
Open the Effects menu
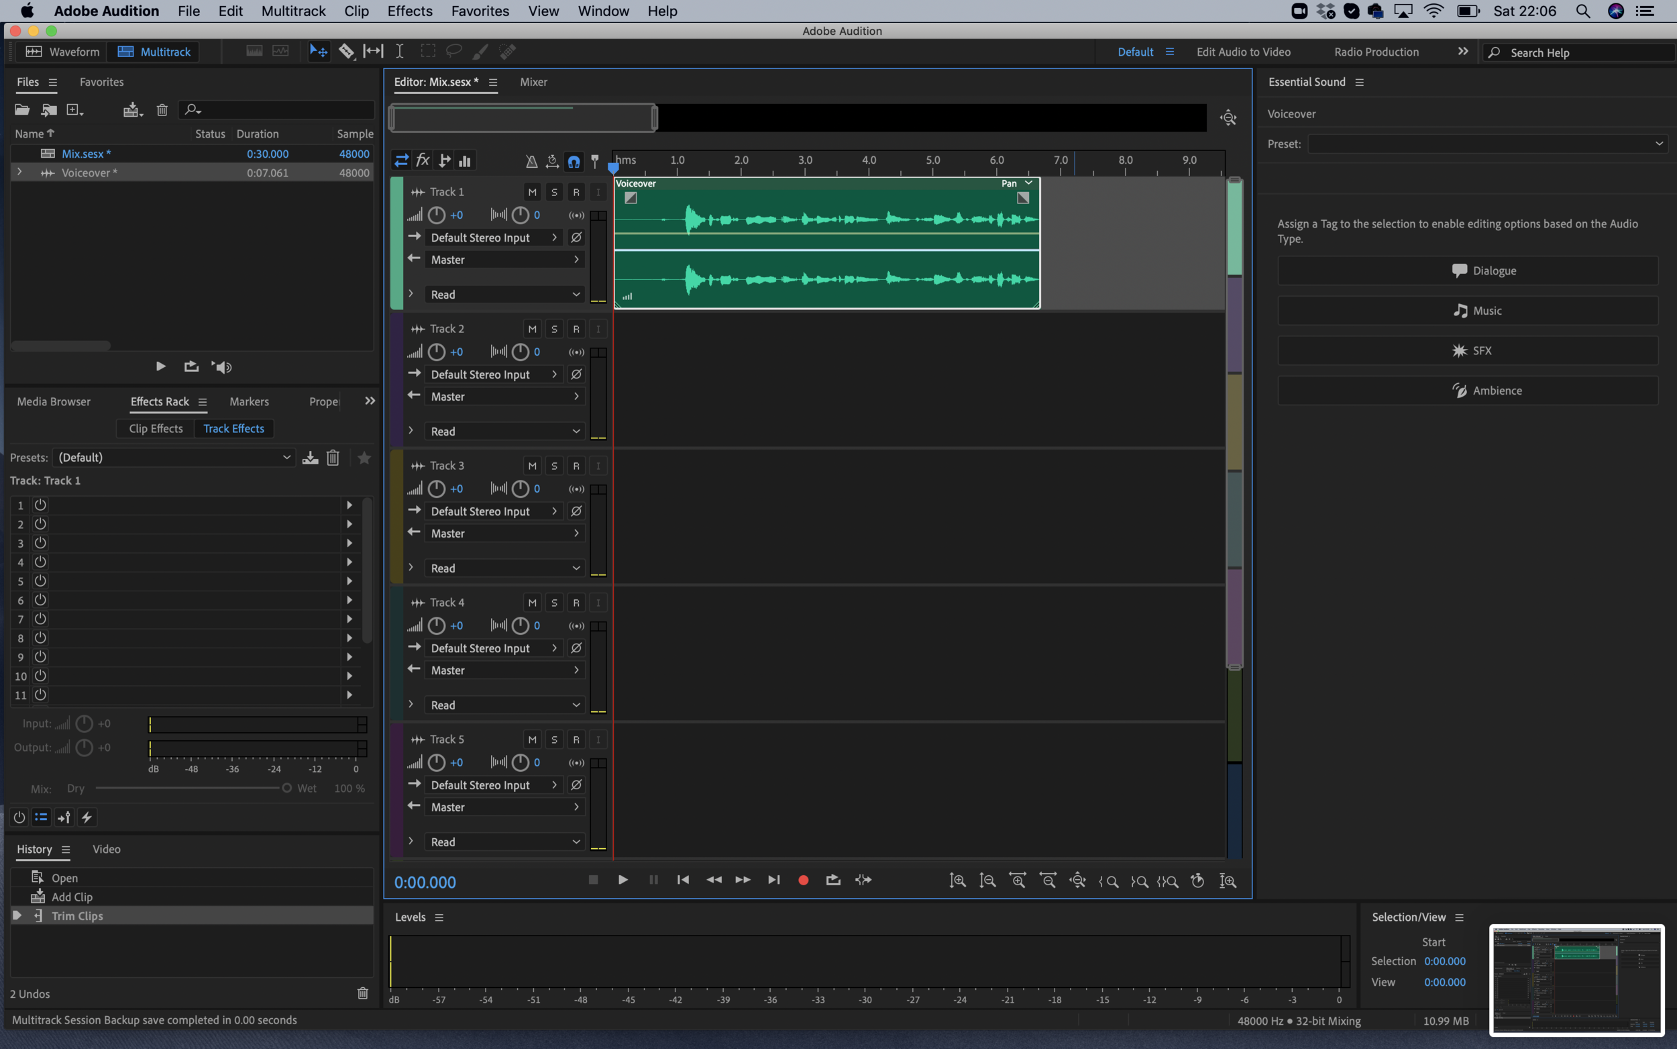pyautogui.click(x=409, y=11)
